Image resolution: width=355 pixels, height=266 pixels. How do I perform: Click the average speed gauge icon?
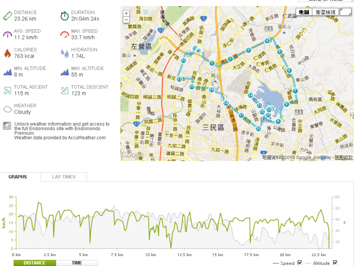click(7, 34)
